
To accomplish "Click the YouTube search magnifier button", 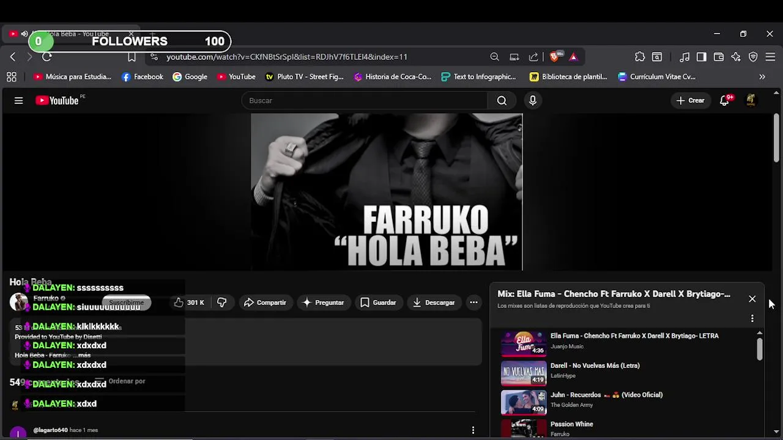I will pos(502,101).
